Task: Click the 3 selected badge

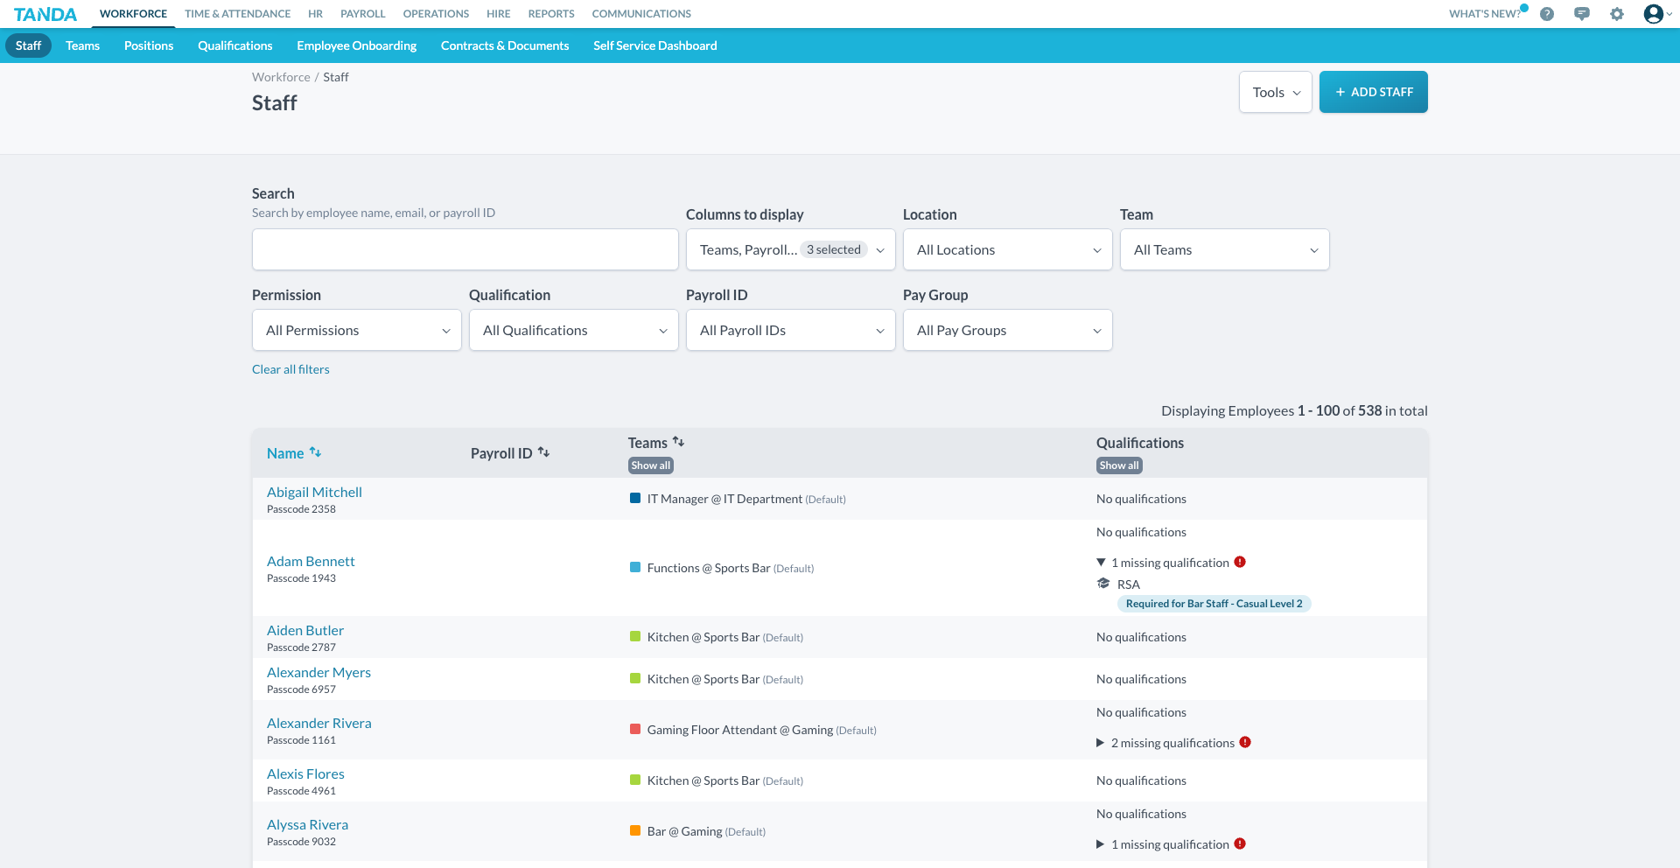Action: (833, 249)
